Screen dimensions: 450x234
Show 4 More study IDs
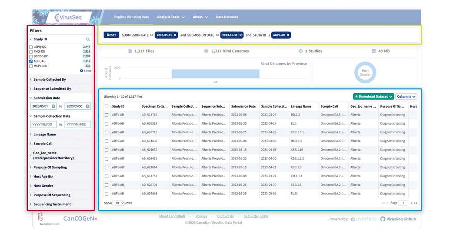[86, 71]
